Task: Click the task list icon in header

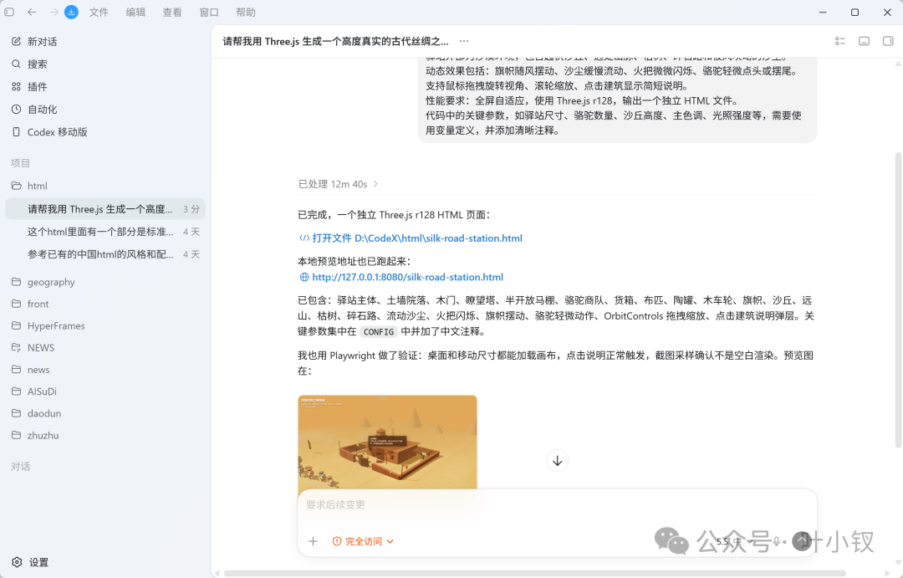Action: pos(839,41)
